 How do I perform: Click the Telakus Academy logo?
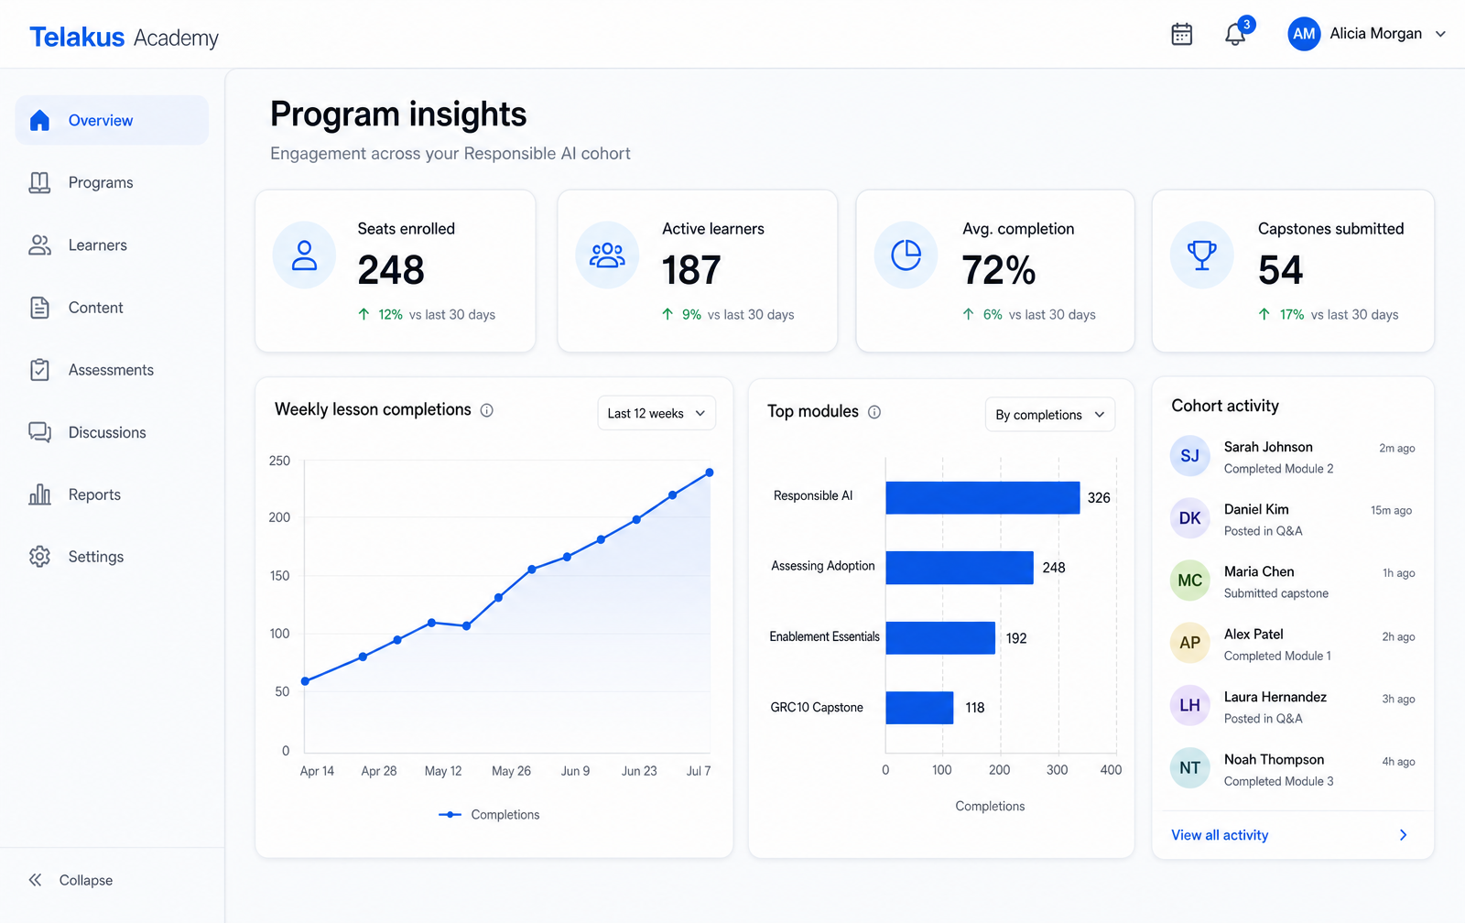tap(124, 37)
